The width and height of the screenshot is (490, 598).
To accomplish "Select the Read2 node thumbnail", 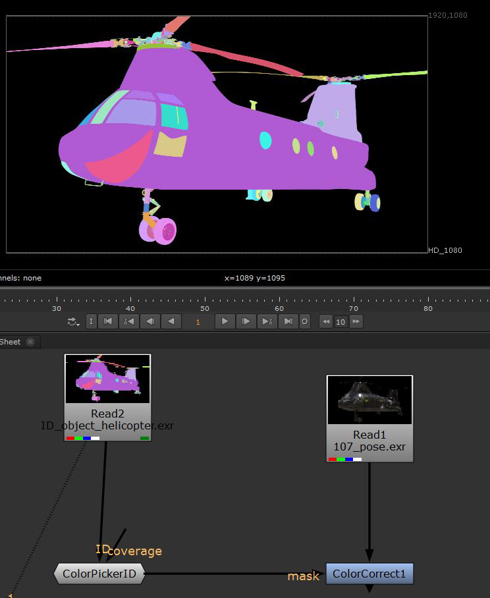I will pos(108,379).
